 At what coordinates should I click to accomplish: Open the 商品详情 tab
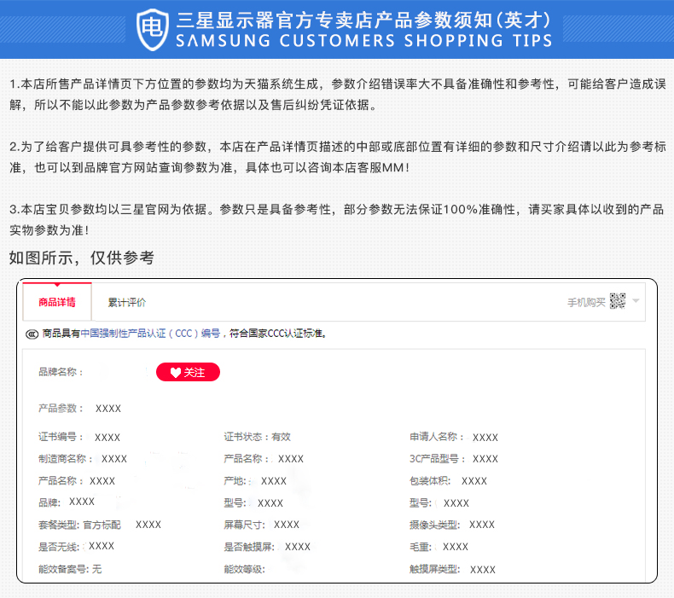[57, 302]
